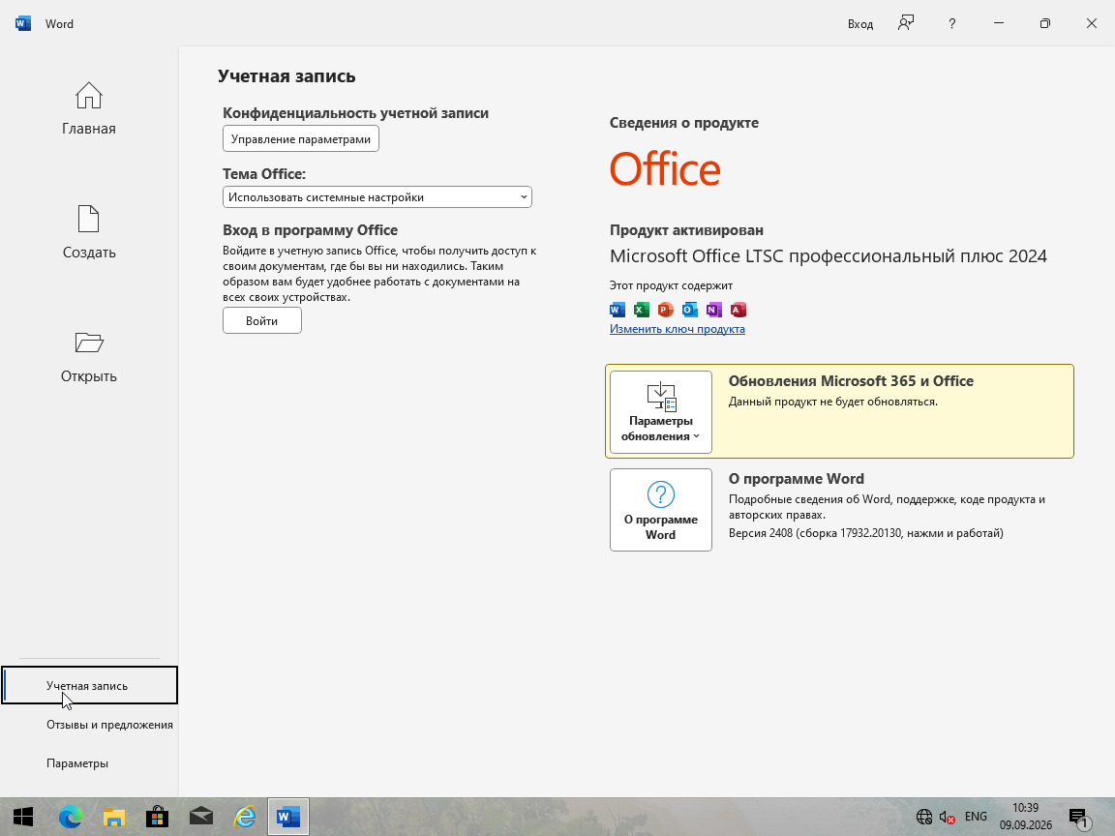Open Microsoft Store from taskbar
Viewport: 1115px width, 836px height.
pos(157,817)
